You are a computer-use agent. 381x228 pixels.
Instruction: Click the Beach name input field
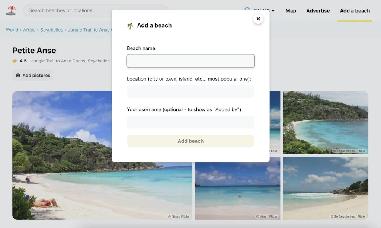point(190,61)
